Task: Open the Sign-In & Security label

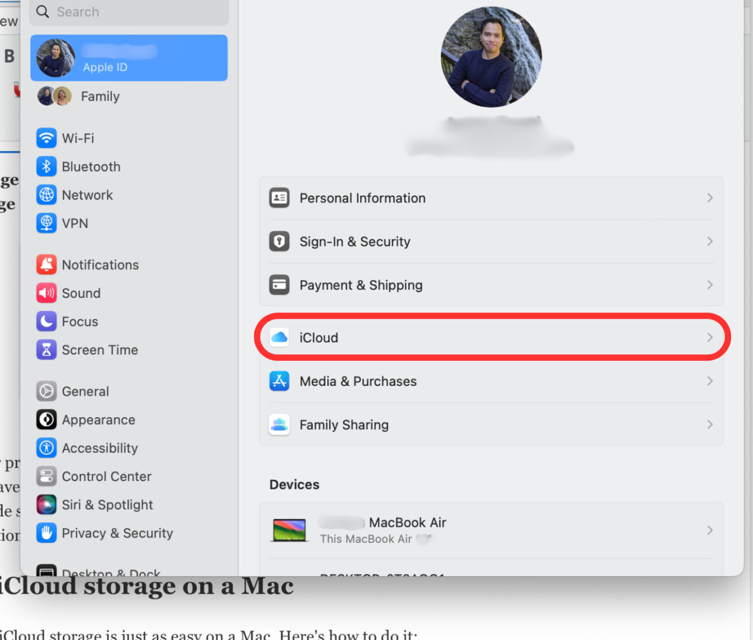Action: (x=355, y=242)
